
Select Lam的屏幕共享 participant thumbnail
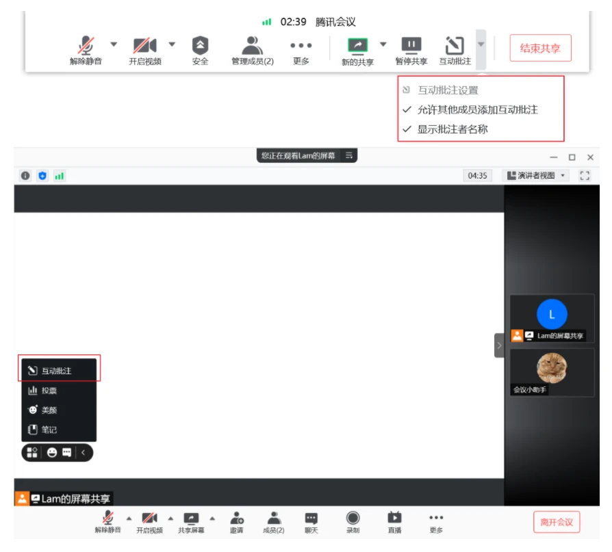tap(552, 318)
